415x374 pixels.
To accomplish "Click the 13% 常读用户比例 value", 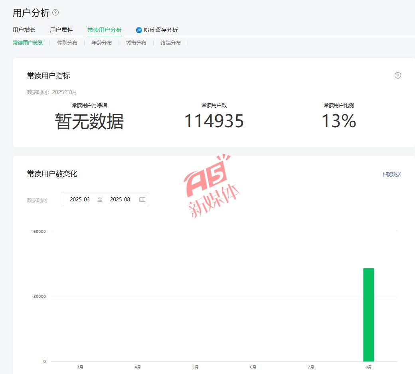I will (x=338, y=121).
